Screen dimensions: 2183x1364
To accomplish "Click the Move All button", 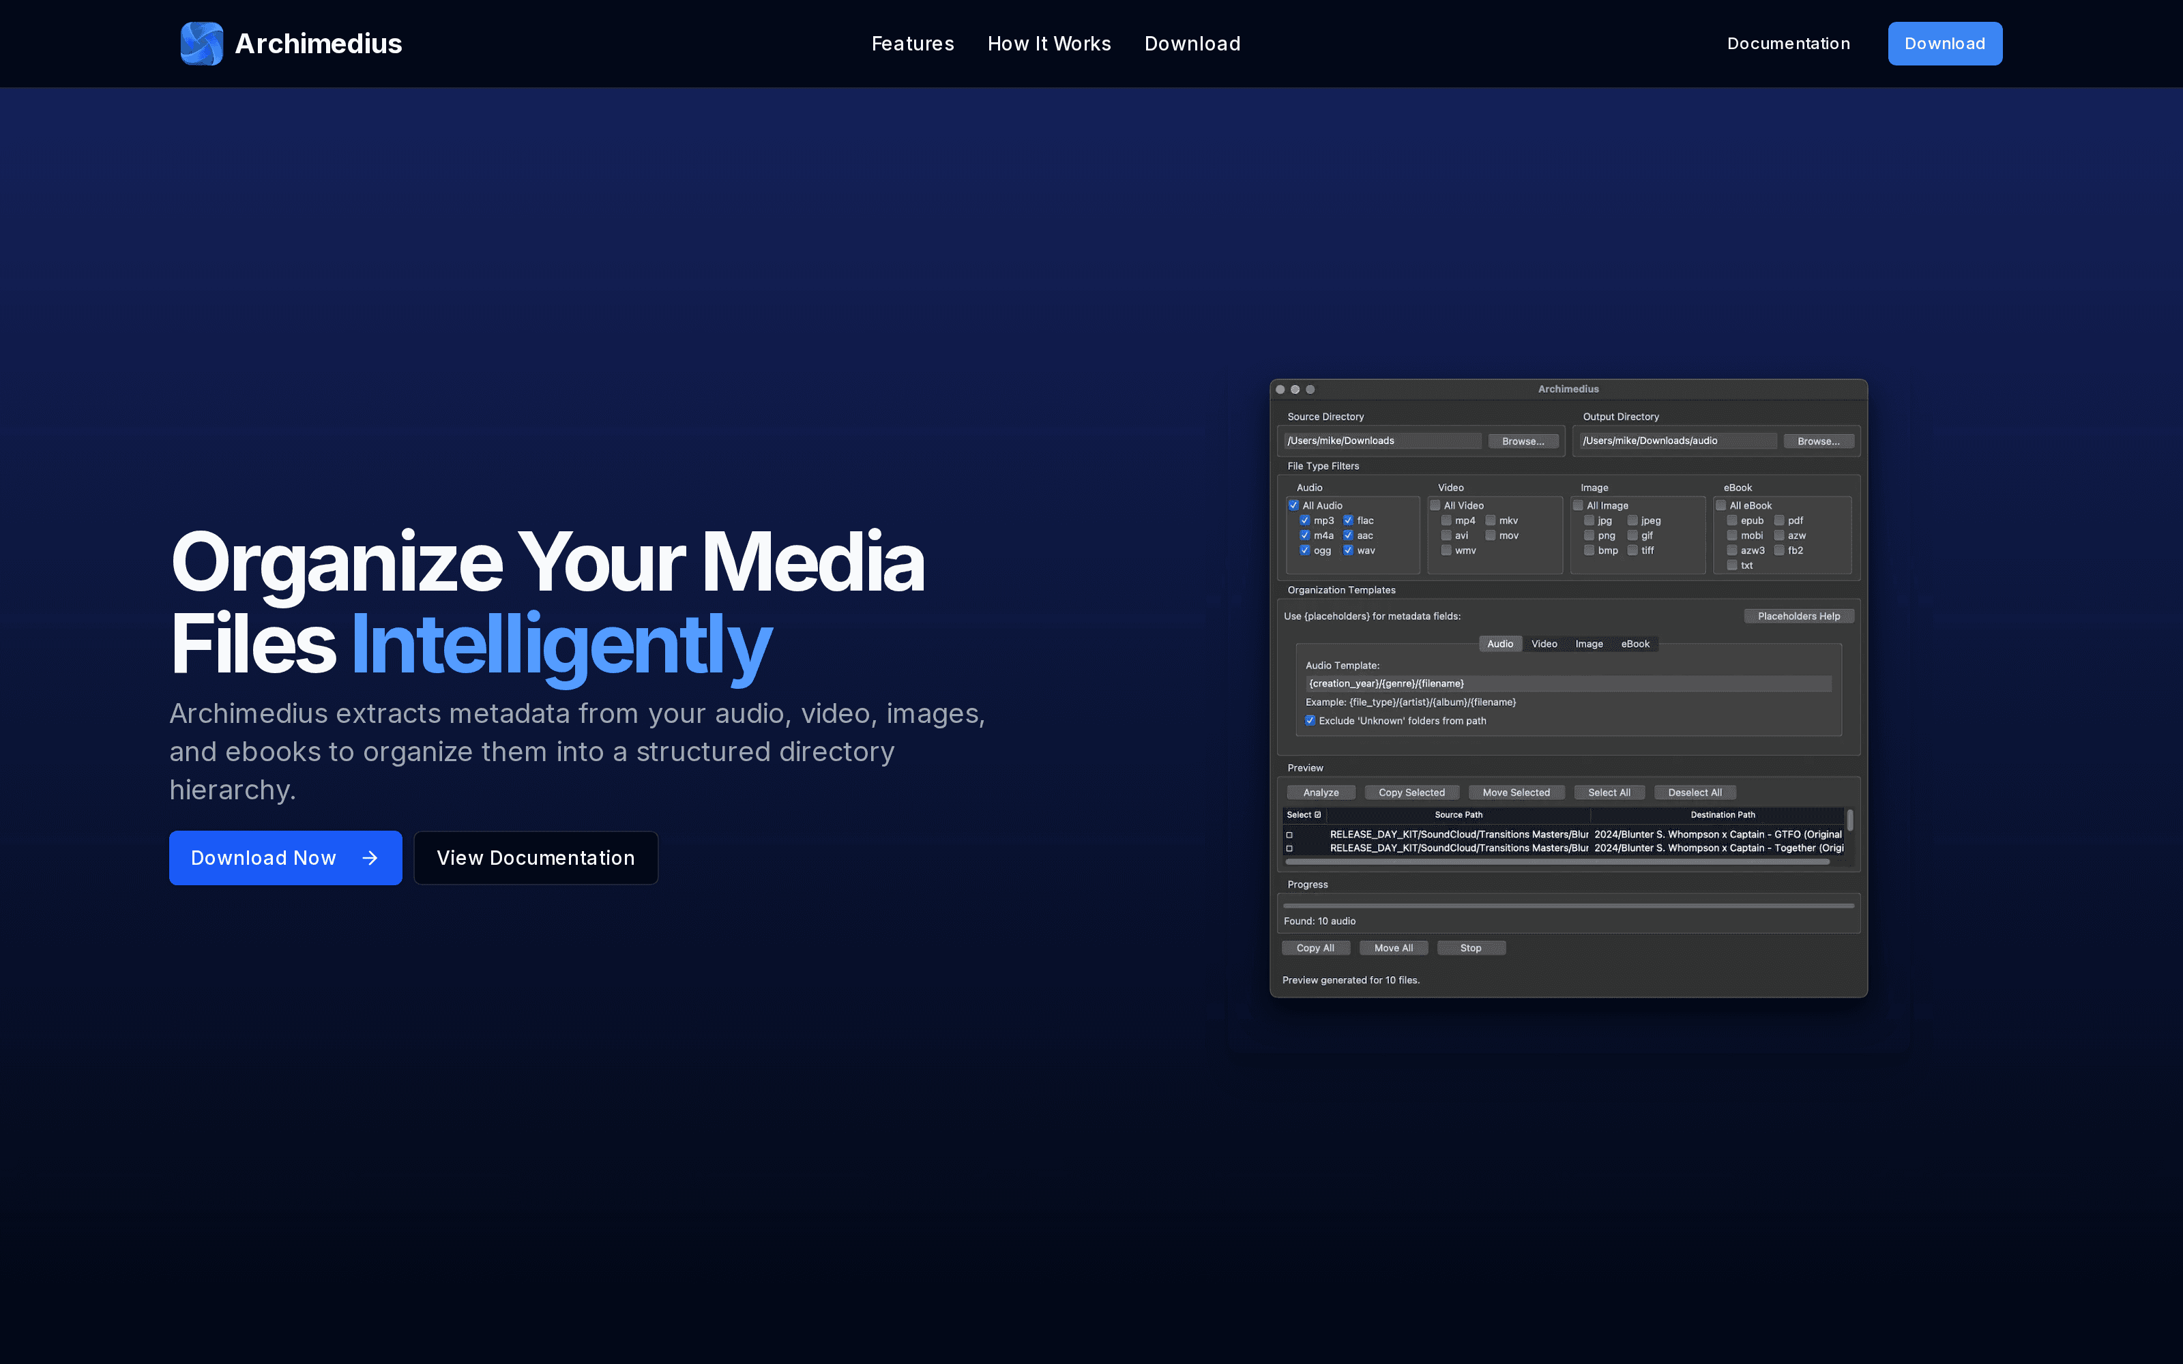I will tap(1394, 947).
